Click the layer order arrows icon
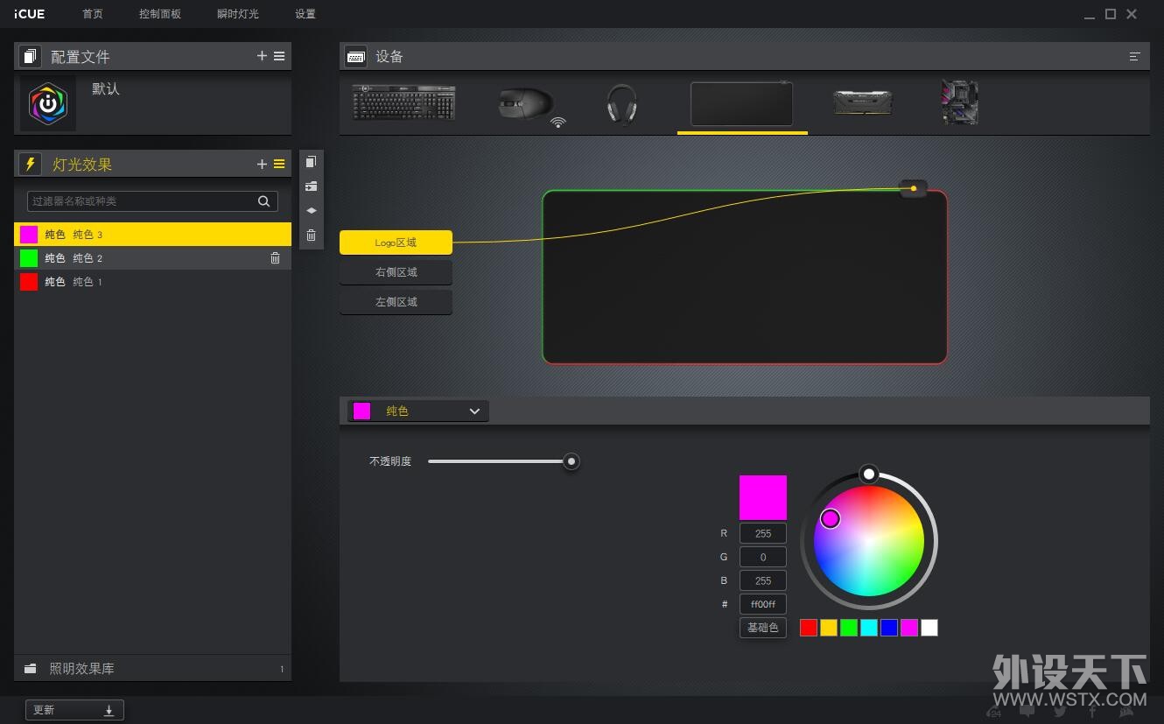This screenshot has width=1164, height=724. 311,211
